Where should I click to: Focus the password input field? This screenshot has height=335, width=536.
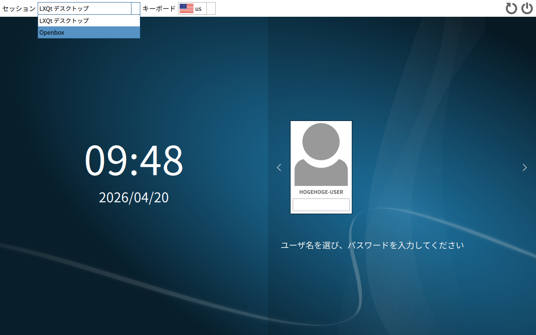[x=321, y=205]
